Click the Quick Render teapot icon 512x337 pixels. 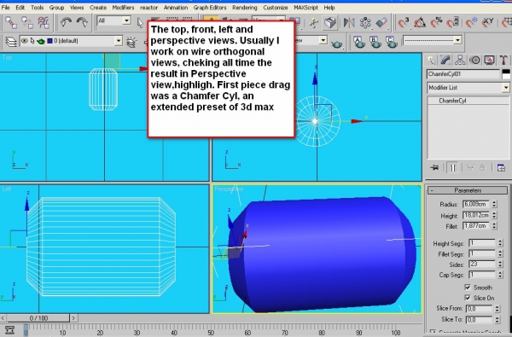[337, 44]
